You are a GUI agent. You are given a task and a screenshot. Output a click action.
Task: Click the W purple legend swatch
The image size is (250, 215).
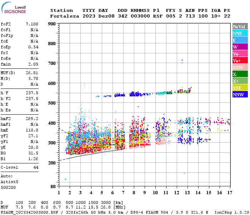click(x=240, y=47)
